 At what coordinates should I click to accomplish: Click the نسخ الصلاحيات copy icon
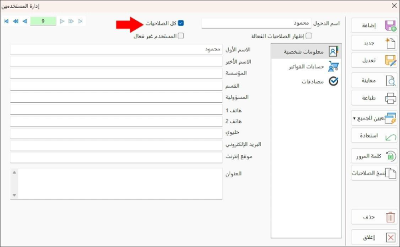coord(391,173)
